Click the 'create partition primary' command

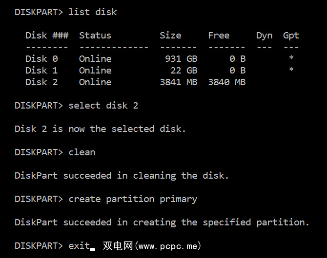pyautogui.click(x=133, y=199)
